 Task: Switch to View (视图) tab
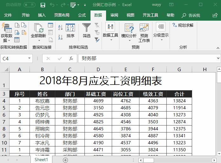click(x=131, y=15)
